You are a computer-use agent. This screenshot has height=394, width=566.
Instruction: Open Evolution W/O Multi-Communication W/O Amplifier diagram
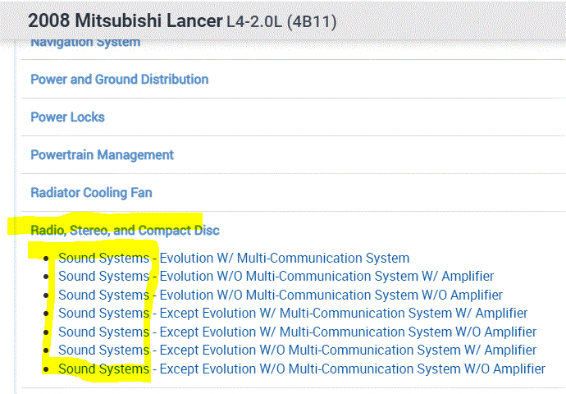coord(280,295)
